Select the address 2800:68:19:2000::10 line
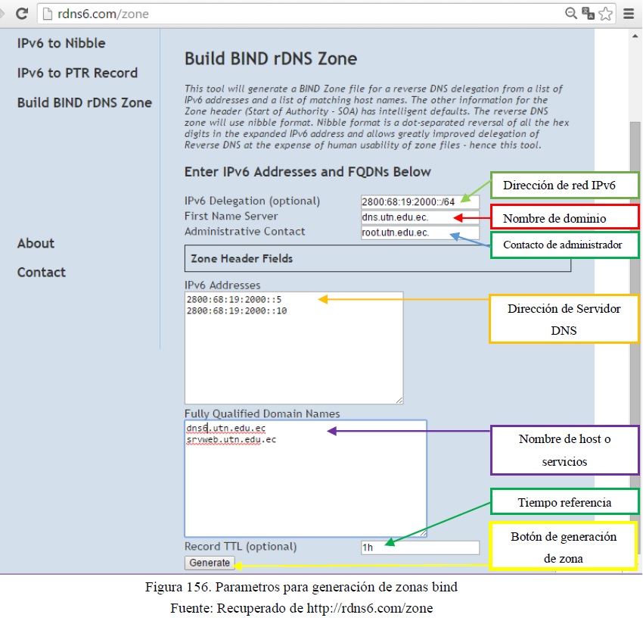The width and height of the screenshot is (643, 624). 237,310
